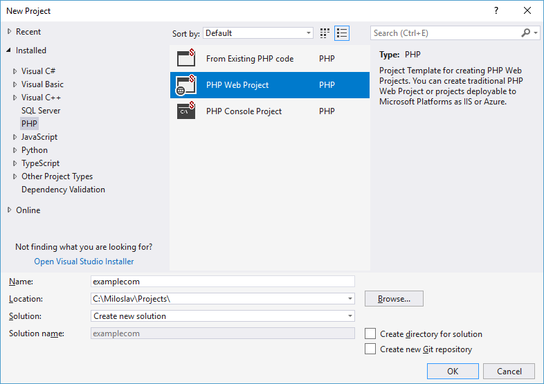Close the New Project dialog

click(527, 11)
